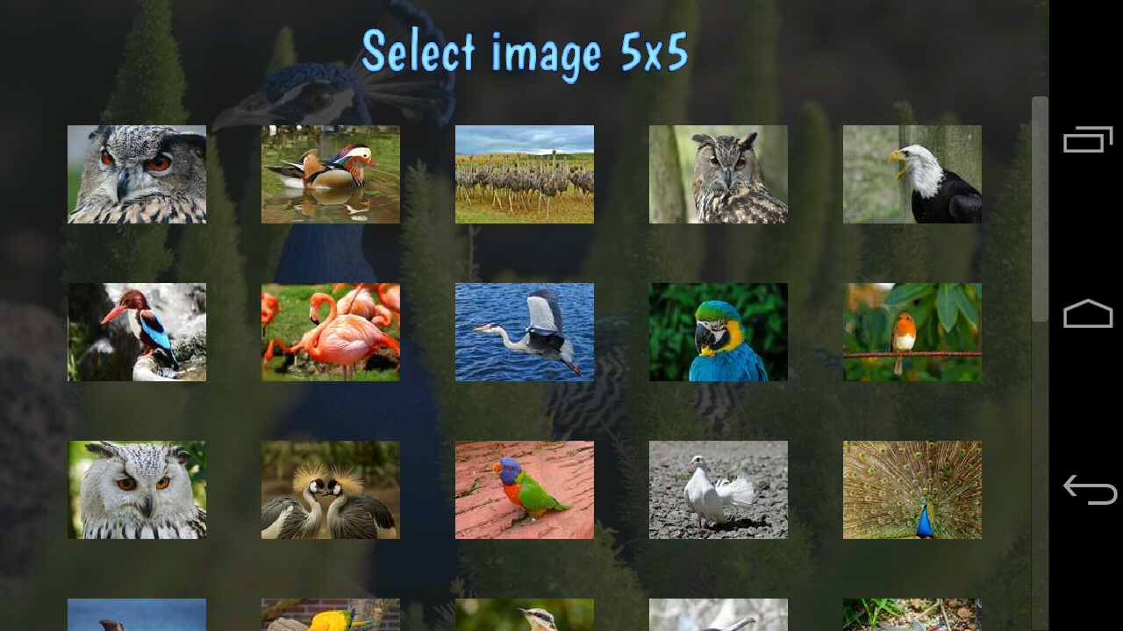This screenshot has width=1123, height=631.
Task: Click the vertical scrollbar handle
Action: click(1040, 209)
